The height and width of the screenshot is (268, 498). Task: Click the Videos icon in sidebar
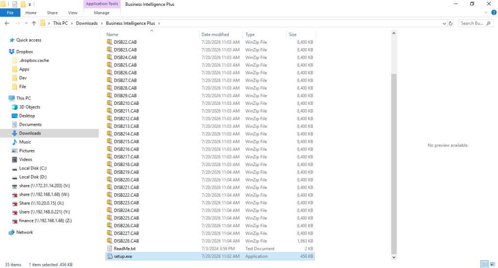14,159
